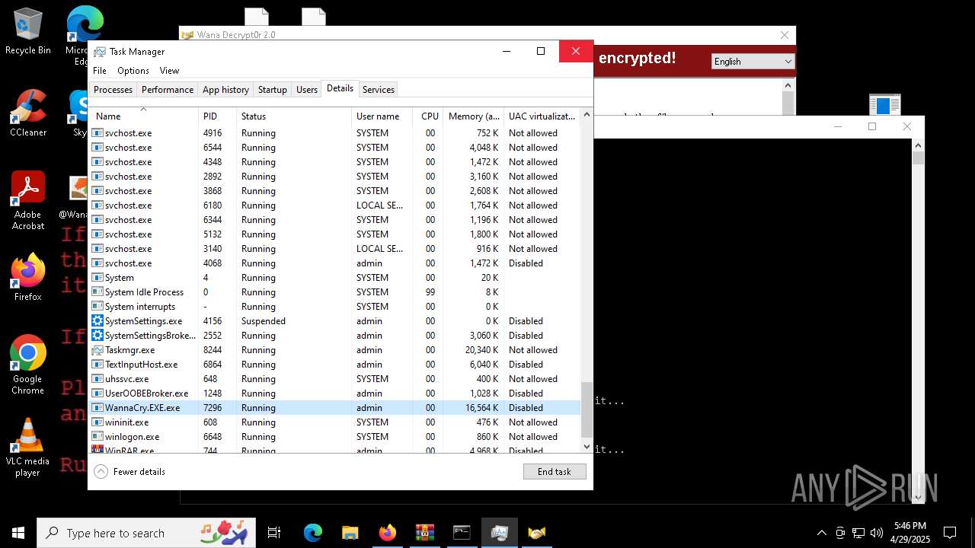
Task: Sort by the CPU column header
Action: coord(428,116)
